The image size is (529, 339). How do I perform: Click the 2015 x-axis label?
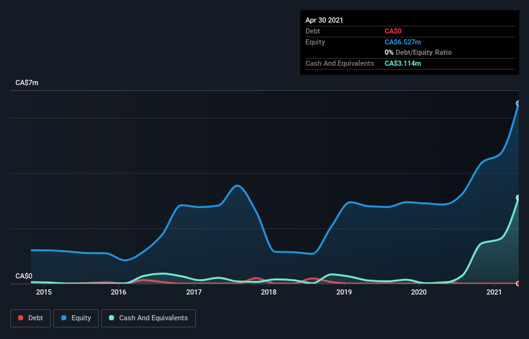tap(44, 292)
